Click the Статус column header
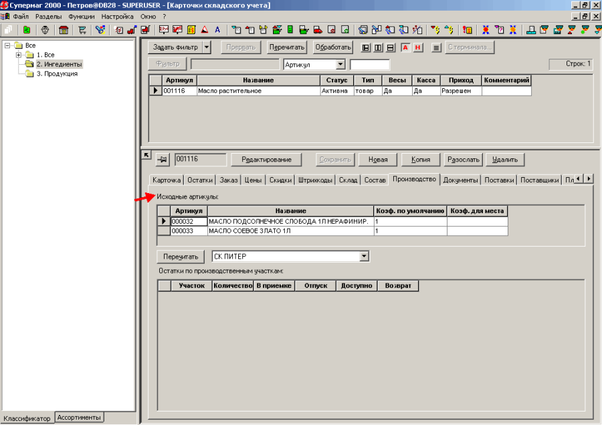This screenshot has width=602, height=425. 336,80
